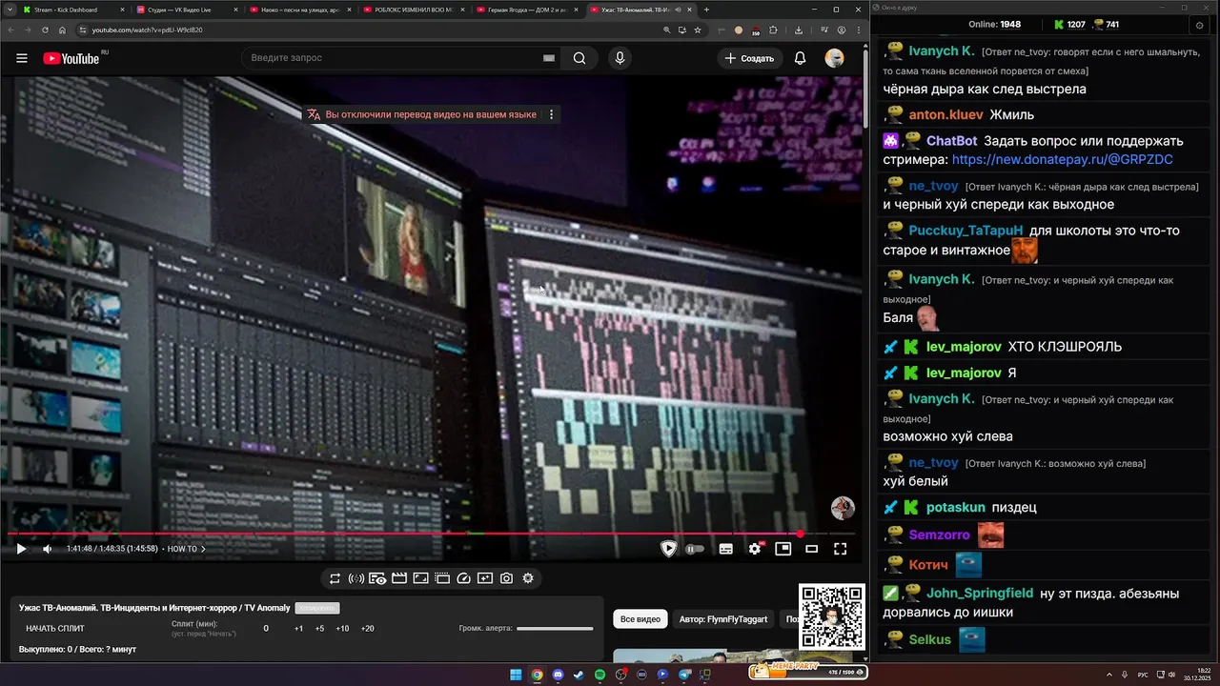Open Discord from the taskbar
The width and height of the screenshot is (1220, 686).
[x=558, y=675]
